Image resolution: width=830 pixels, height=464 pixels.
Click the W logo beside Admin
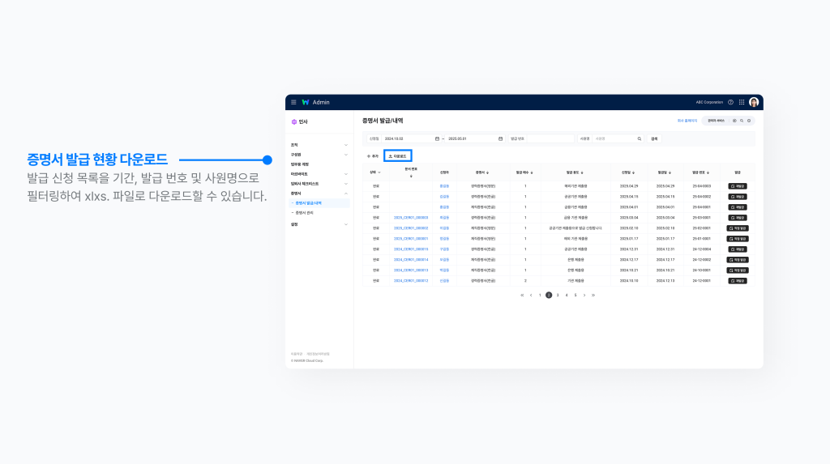click(306, 102)
